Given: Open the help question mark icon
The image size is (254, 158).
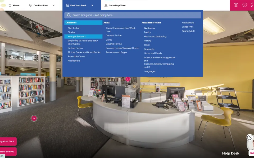Looking at the screenshot, I should click(245, 5).
